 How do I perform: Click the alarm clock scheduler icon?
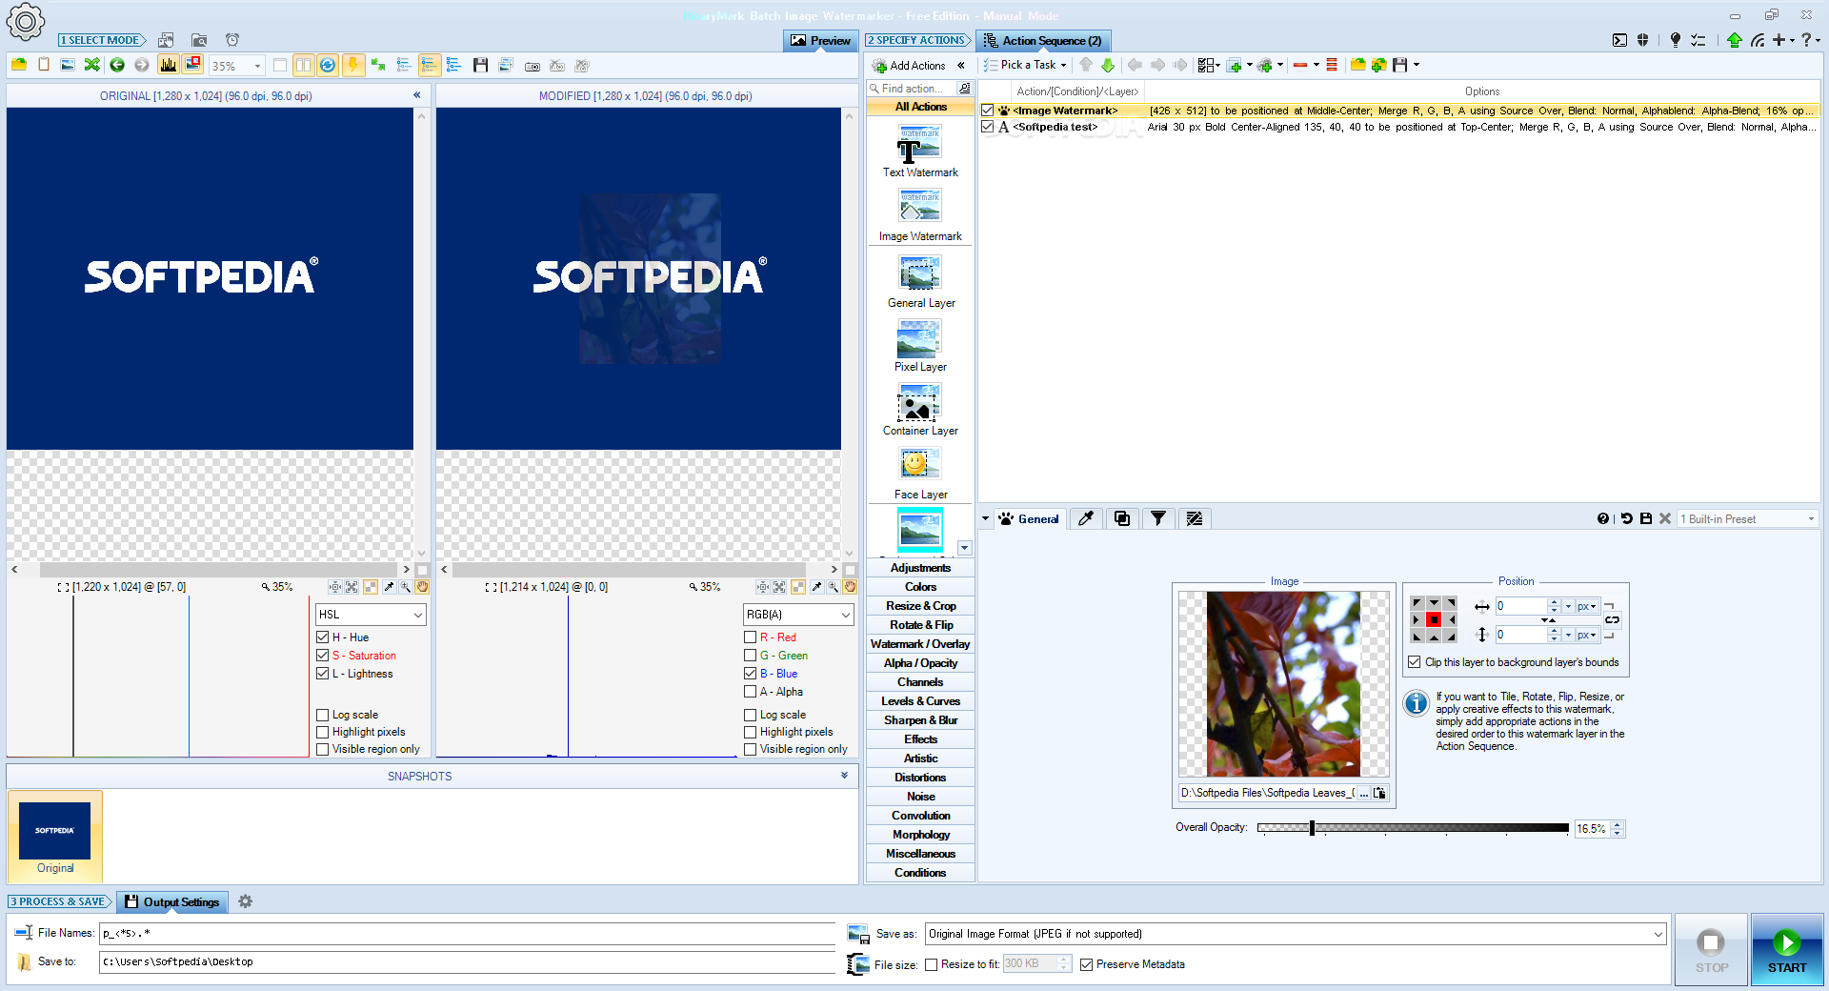[232, 40]
